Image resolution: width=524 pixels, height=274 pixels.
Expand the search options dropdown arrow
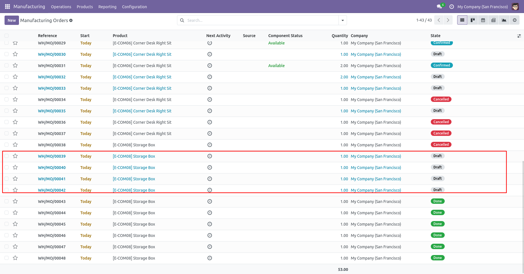coord(343,20)
